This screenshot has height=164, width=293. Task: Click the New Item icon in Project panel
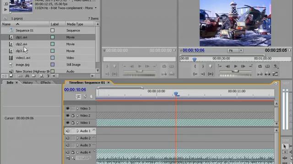(41, 76)
